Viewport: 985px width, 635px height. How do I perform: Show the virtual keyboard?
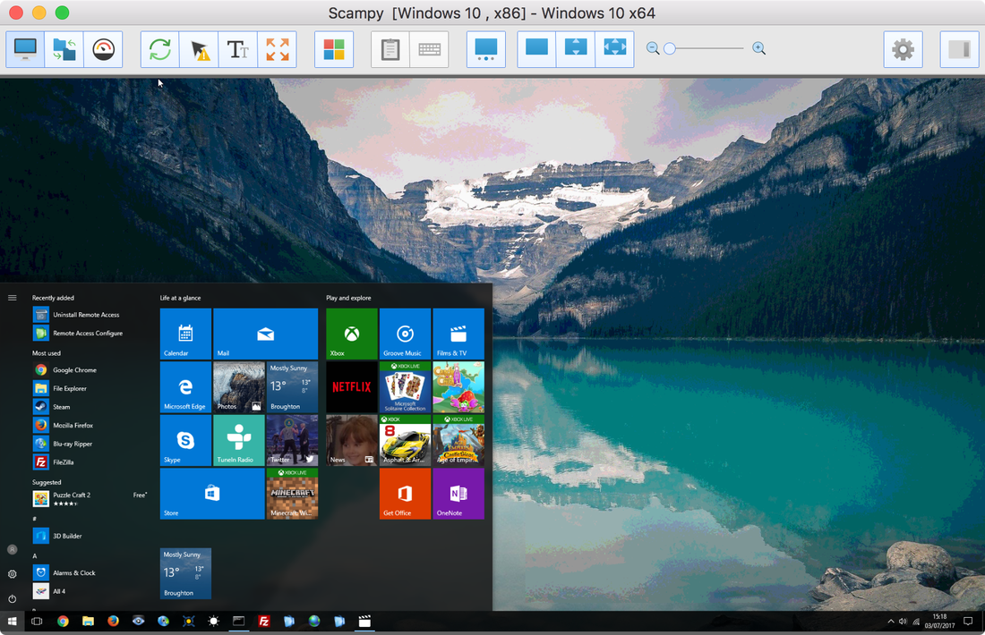[x=428, y=49]
